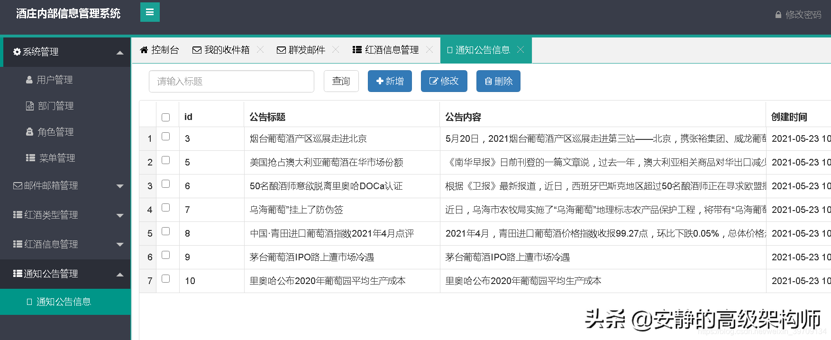The width and height of the screenshot is (831, 340).
Task: Click the envelope icon on 群发邮件 tab
Action: (x=281, y=50)
